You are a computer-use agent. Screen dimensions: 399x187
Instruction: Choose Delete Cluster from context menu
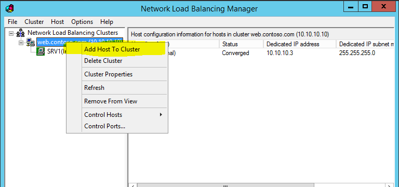coord(117,61)
